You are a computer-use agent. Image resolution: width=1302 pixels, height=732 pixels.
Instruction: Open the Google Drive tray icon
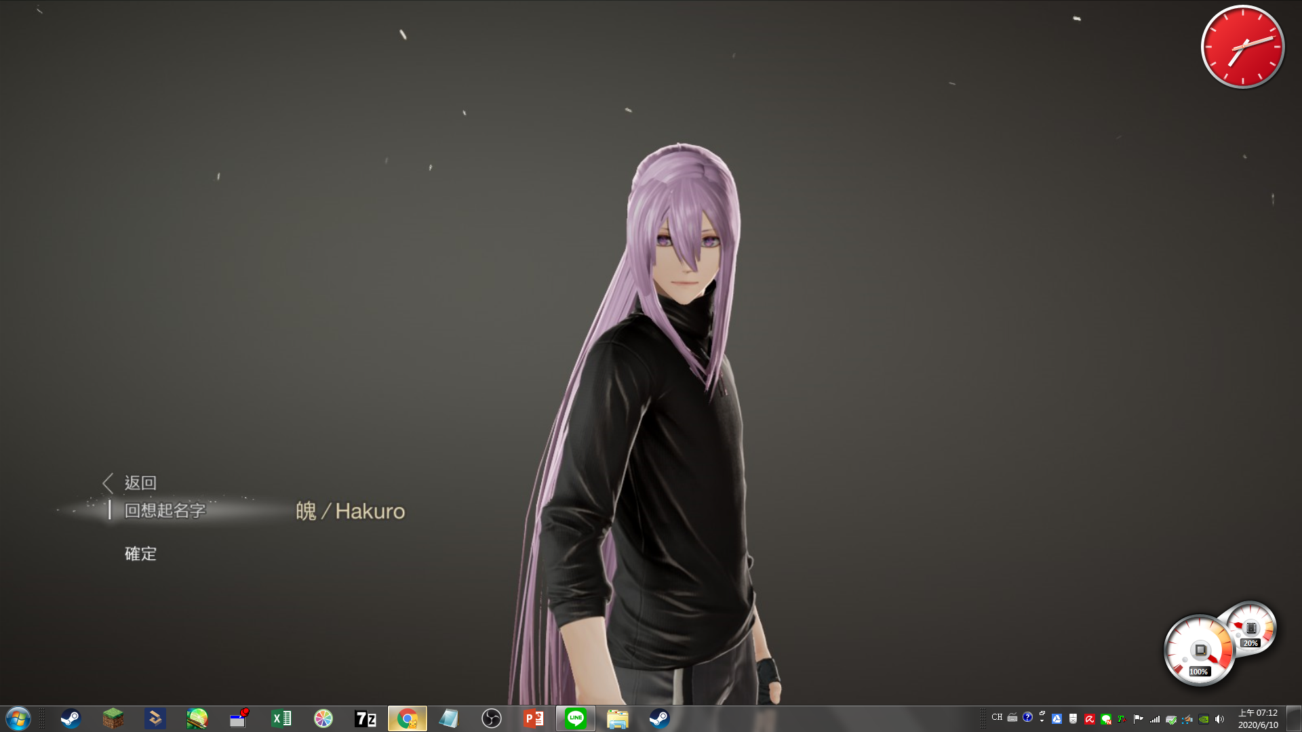(x=1057, y=719)
